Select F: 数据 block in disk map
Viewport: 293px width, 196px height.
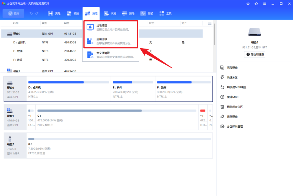pos(184,89)
